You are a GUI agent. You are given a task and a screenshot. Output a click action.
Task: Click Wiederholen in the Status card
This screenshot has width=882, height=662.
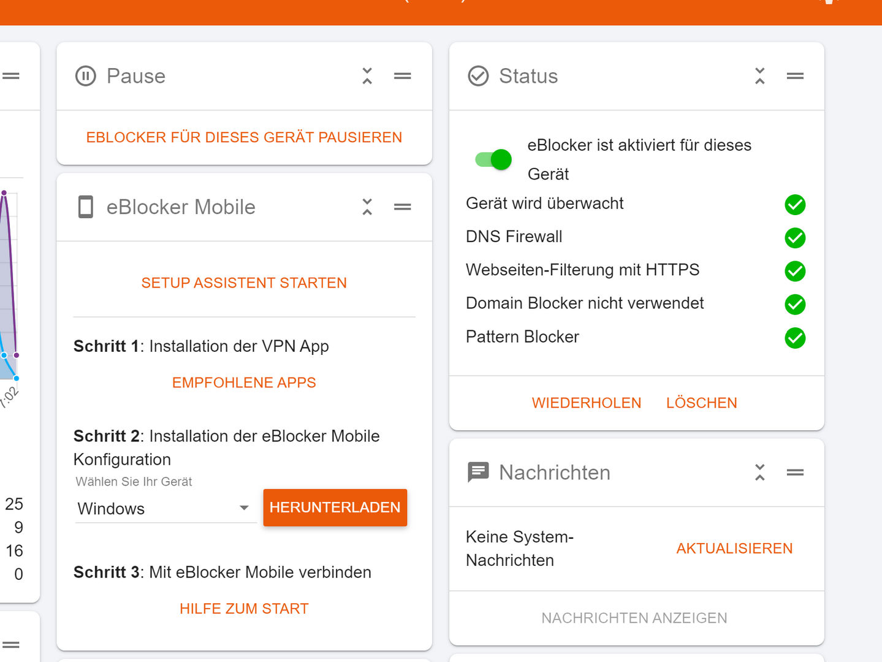tap(587, 403)
